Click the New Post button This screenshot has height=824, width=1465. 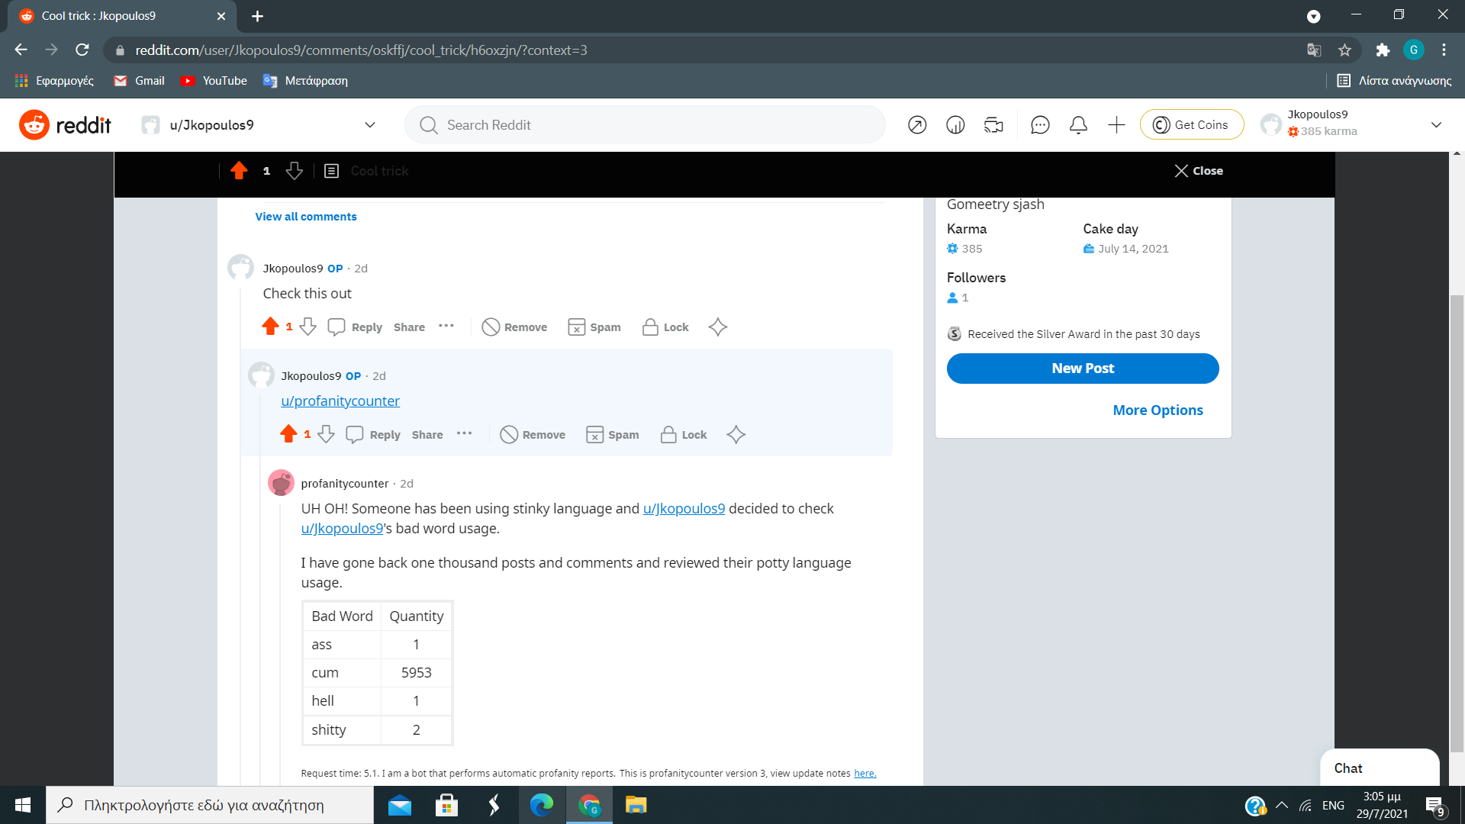pos(1082,369)
